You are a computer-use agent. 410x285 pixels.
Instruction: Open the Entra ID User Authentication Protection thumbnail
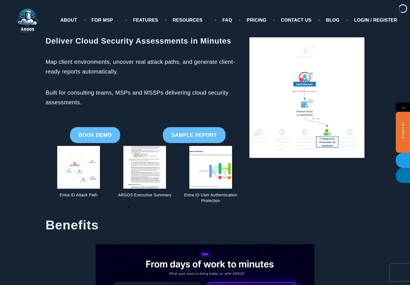click(211, 167)
